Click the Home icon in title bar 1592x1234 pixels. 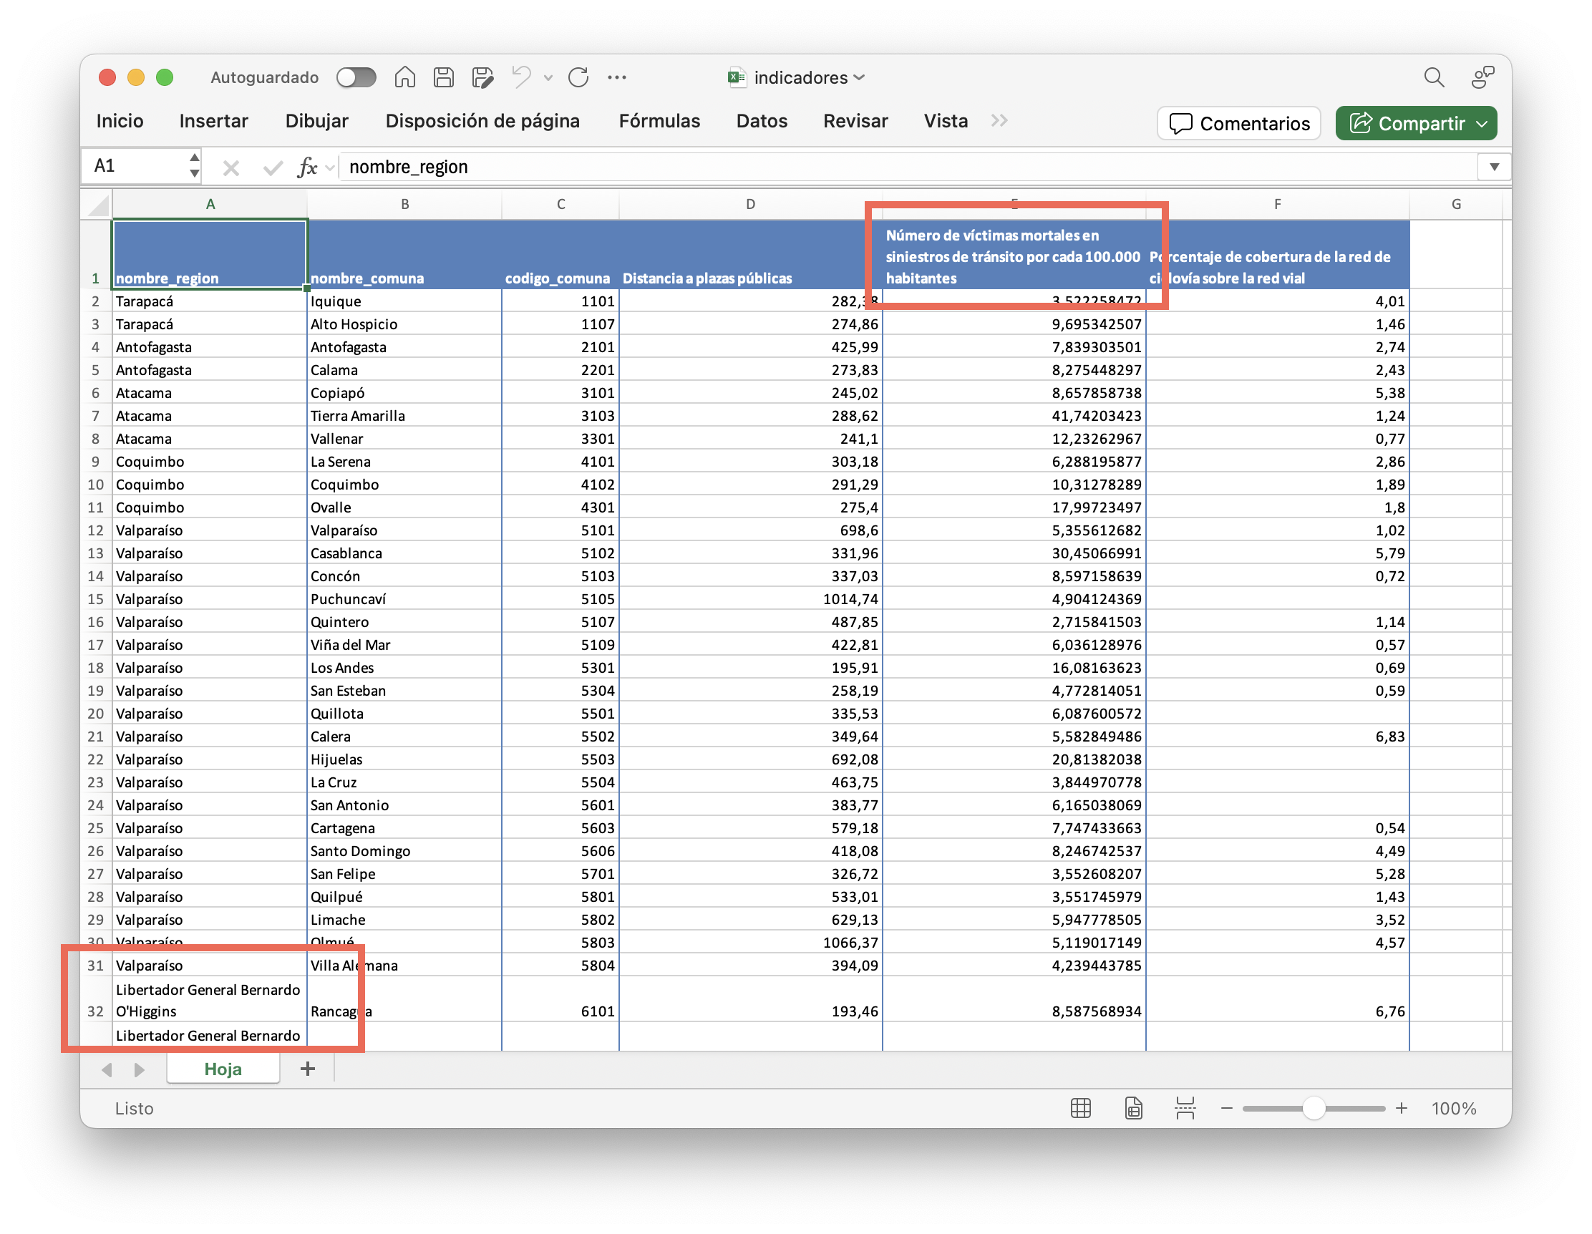click(404, 77)
